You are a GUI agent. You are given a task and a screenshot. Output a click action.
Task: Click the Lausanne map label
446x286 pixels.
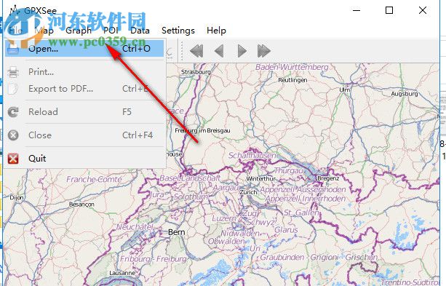tap(122, 273)
